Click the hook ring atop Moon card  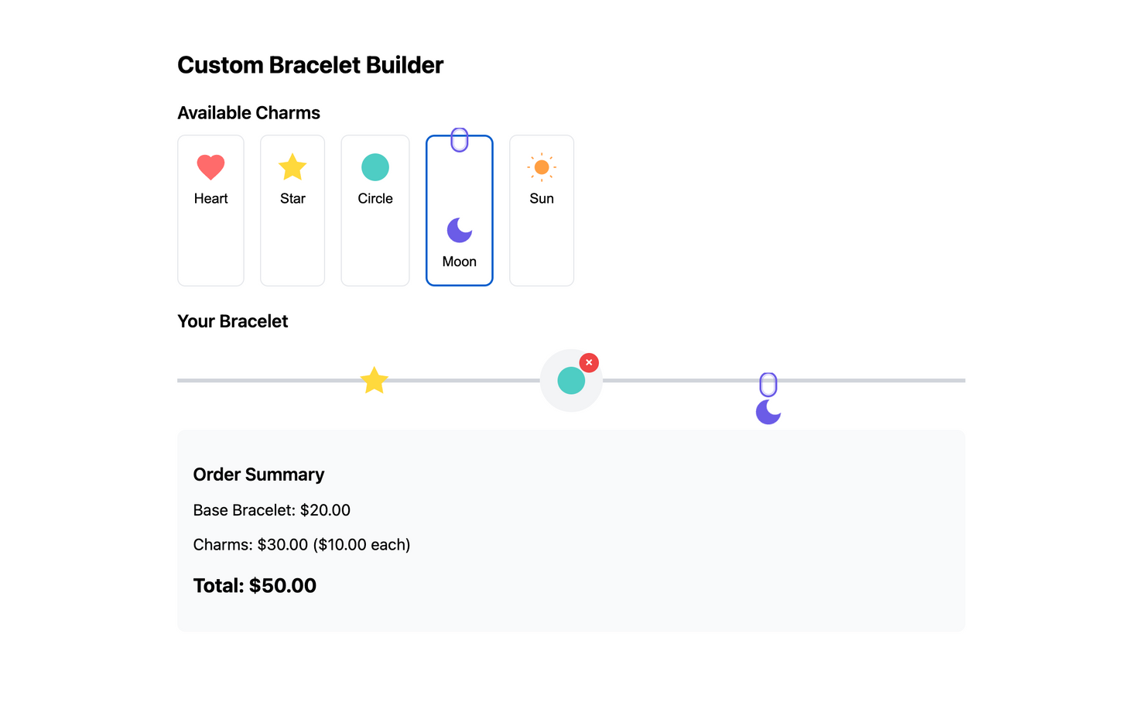click(460, 140)
